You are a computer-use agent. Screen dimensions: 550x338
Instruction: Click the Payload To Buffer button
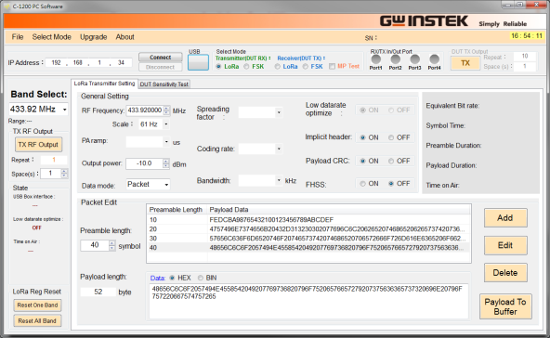(x=505, y=306)
